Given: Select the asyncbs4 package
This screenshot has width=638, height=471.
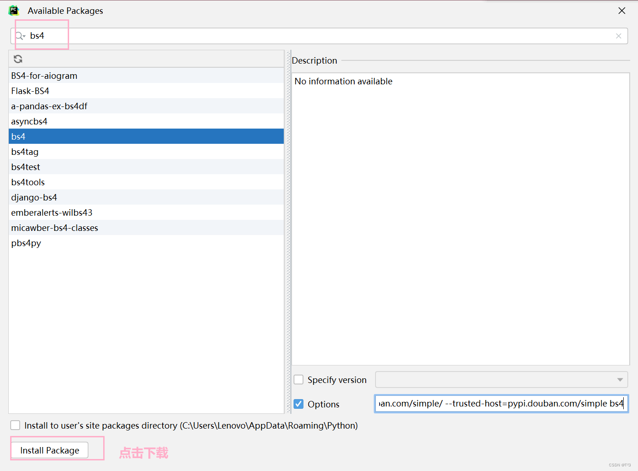Looking at the screenshot, I should click(x=146, y=121).
